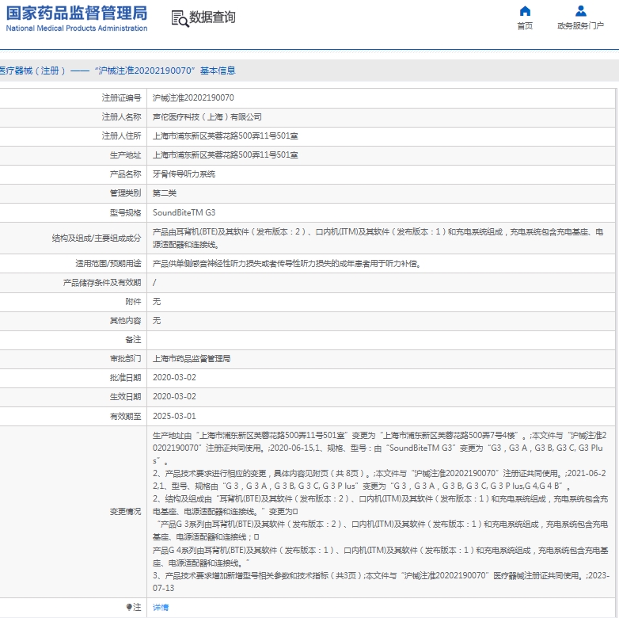Select registration number 沪械注准20202190070 value
The width and height of the screenshot is (619, 618).
pos(193,98)
